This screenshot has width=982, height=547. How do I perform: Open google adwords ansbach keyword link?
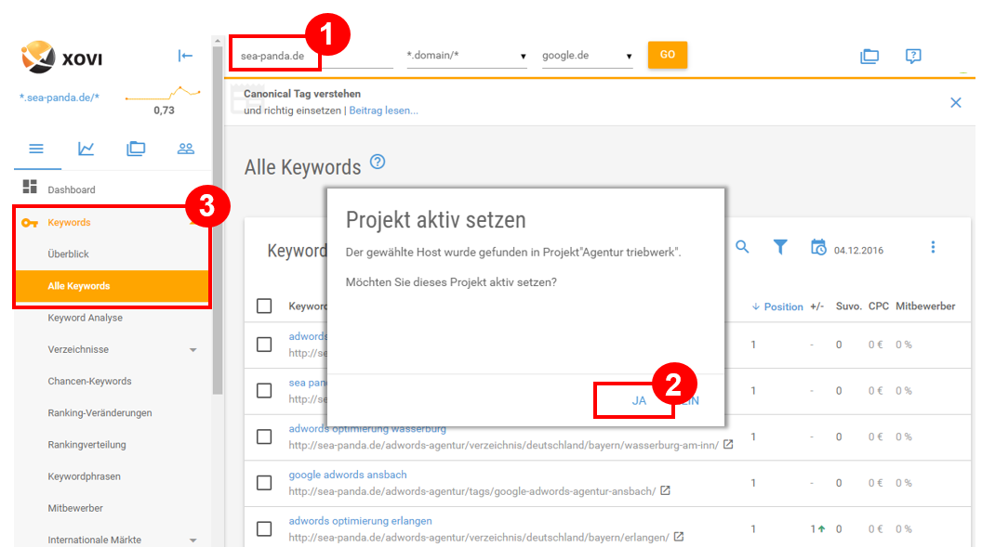click(x=348, y=475)
